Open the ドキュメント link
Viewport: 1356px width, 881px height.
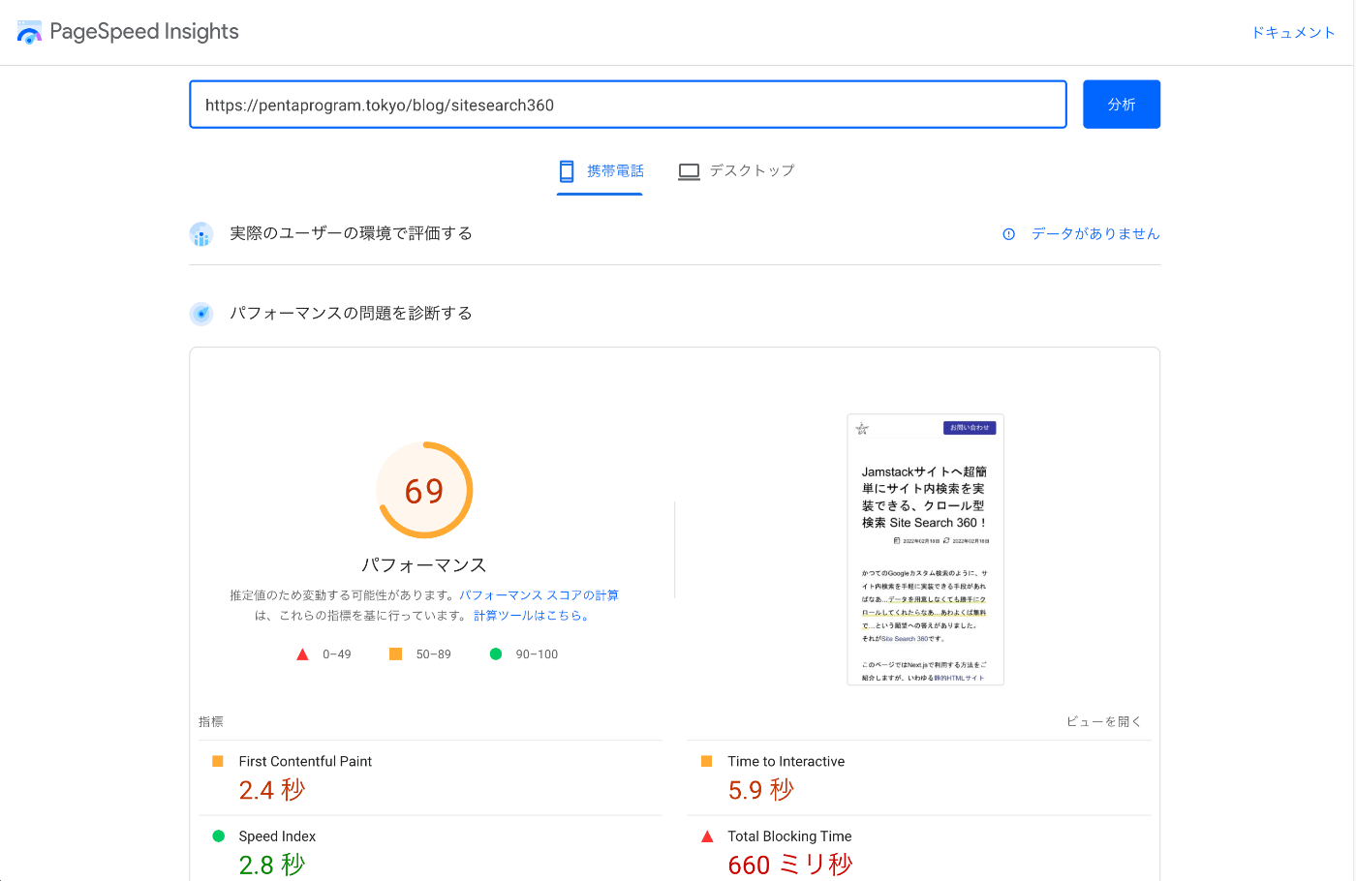coord(1293,32)
